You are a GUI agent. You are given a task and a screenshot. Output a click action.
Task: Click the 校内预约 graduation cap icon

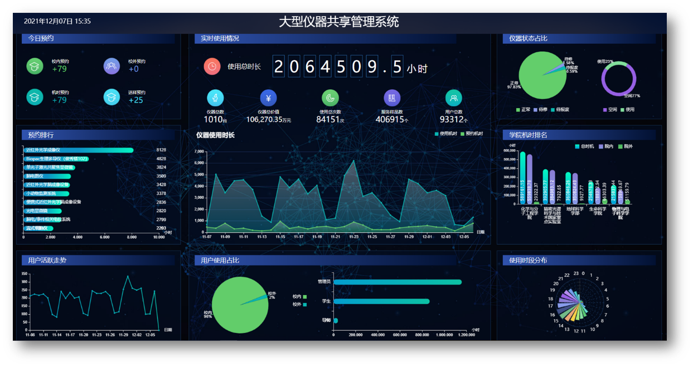35,66
